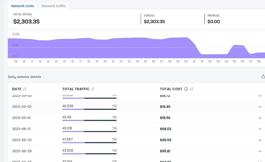This screenshot has height=162, width=265.
Task: Click the Egress spend total
Action: 154,21
